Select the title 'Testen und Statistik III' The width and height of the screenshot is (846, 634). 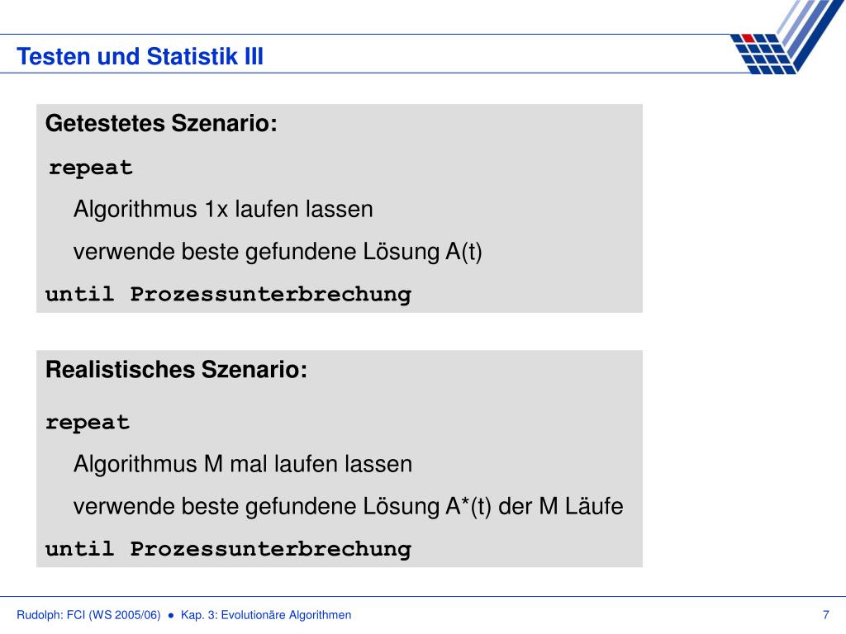tap(140, 57)
